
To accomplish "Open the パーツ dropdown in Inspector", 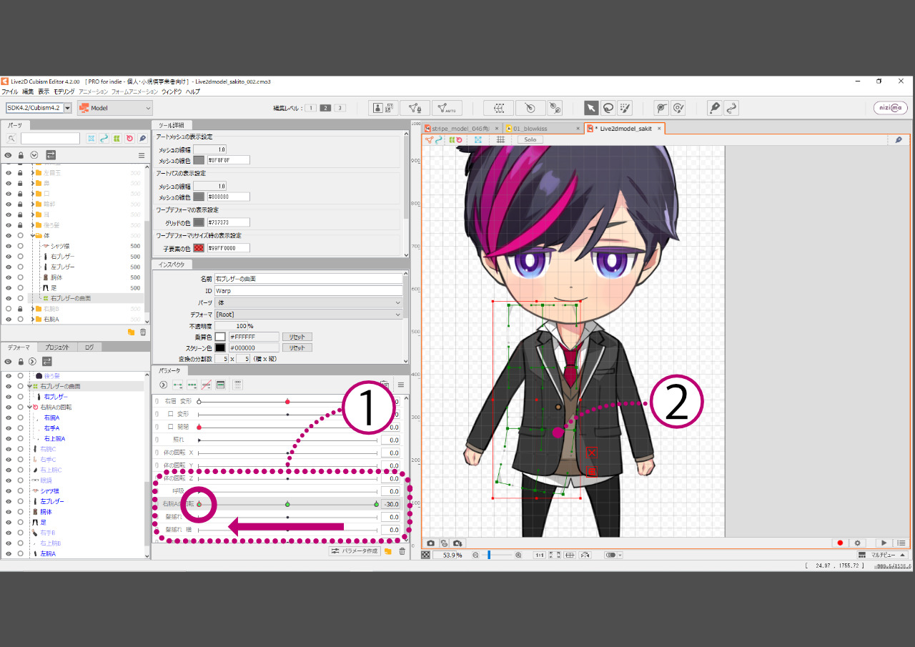I will [x=308, y=303].
